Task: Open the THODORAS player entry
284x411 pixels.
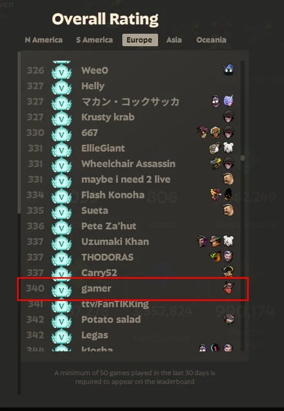Action: coord(131,257)
